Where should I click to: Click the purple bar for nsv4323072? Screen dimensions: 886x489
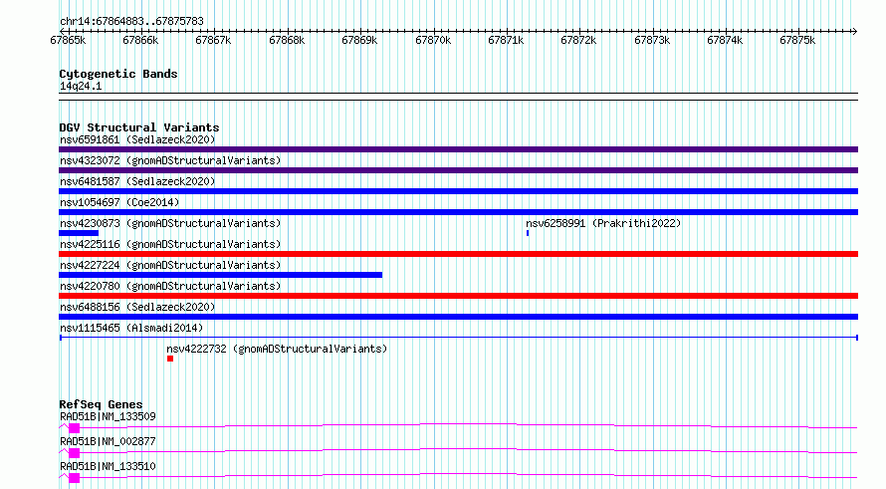pyautogui.click(x=458, y=170)
